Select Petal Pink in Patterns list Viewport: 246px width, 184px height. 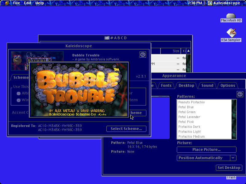204,122
